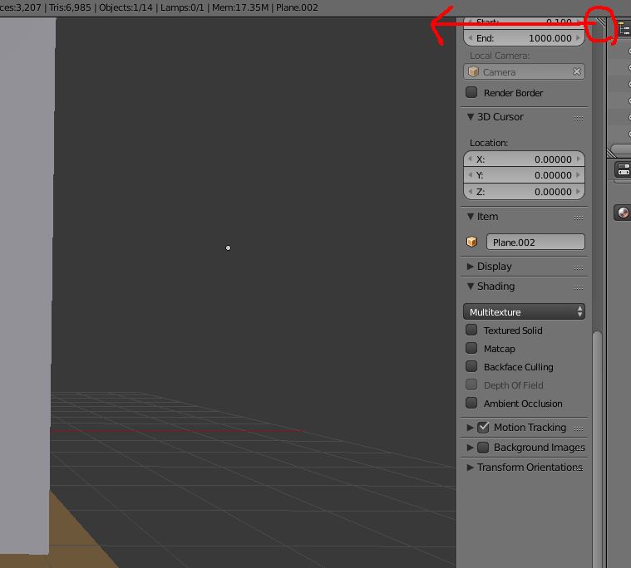The image size is (631, 568).
Task: Increase cursor Z location with right arrow
Action: (579, 191)
